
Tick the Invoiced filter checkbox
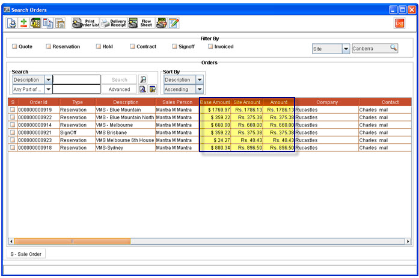click(210, 46)
